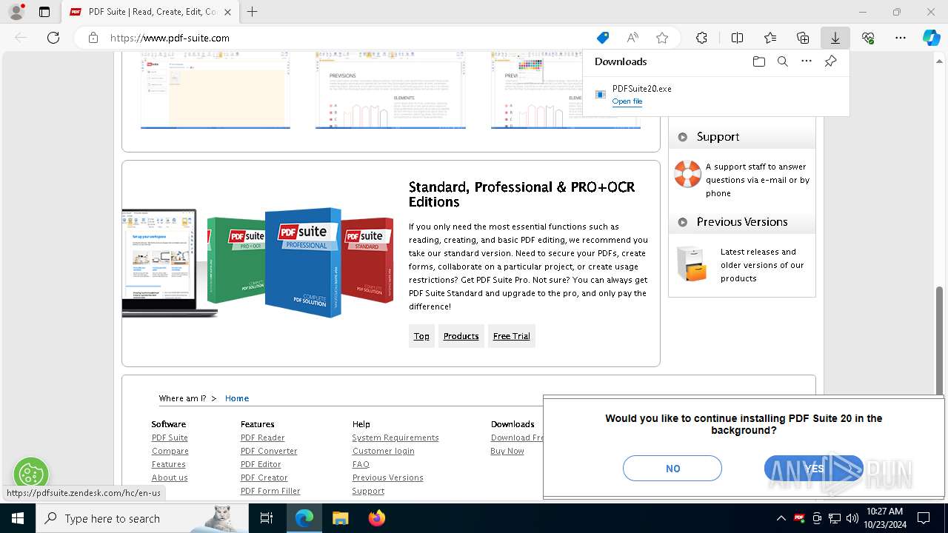The image size is (948, 533).
Task: Launch Firefox from the taskbar
Action: (x=376, y=518)
